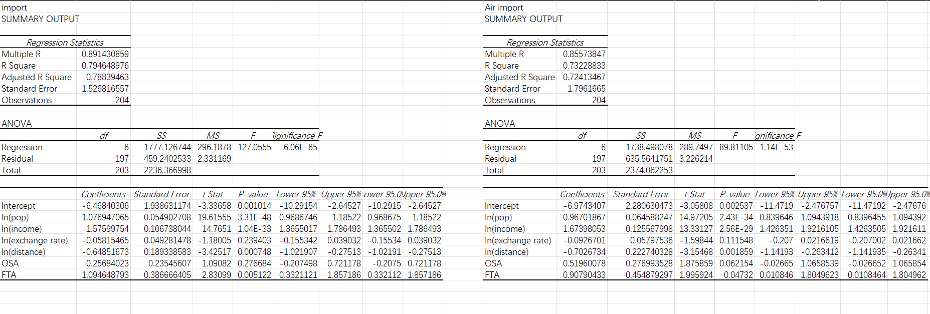Click FTA coefficient 1.094648793
This screenshot has height=314, width=930.
tap(105, 275)
